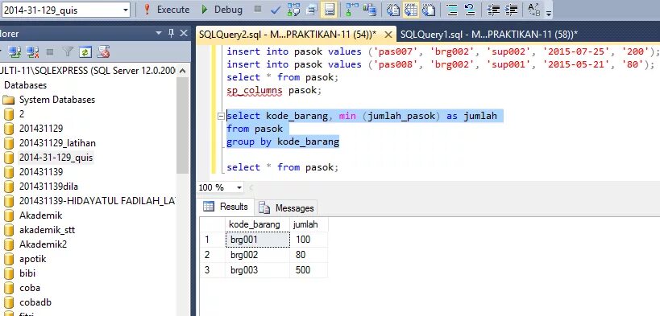This screenshot has height=316, width=660.
Task: Click the brg001 result cell
Action: click(257, 240)
